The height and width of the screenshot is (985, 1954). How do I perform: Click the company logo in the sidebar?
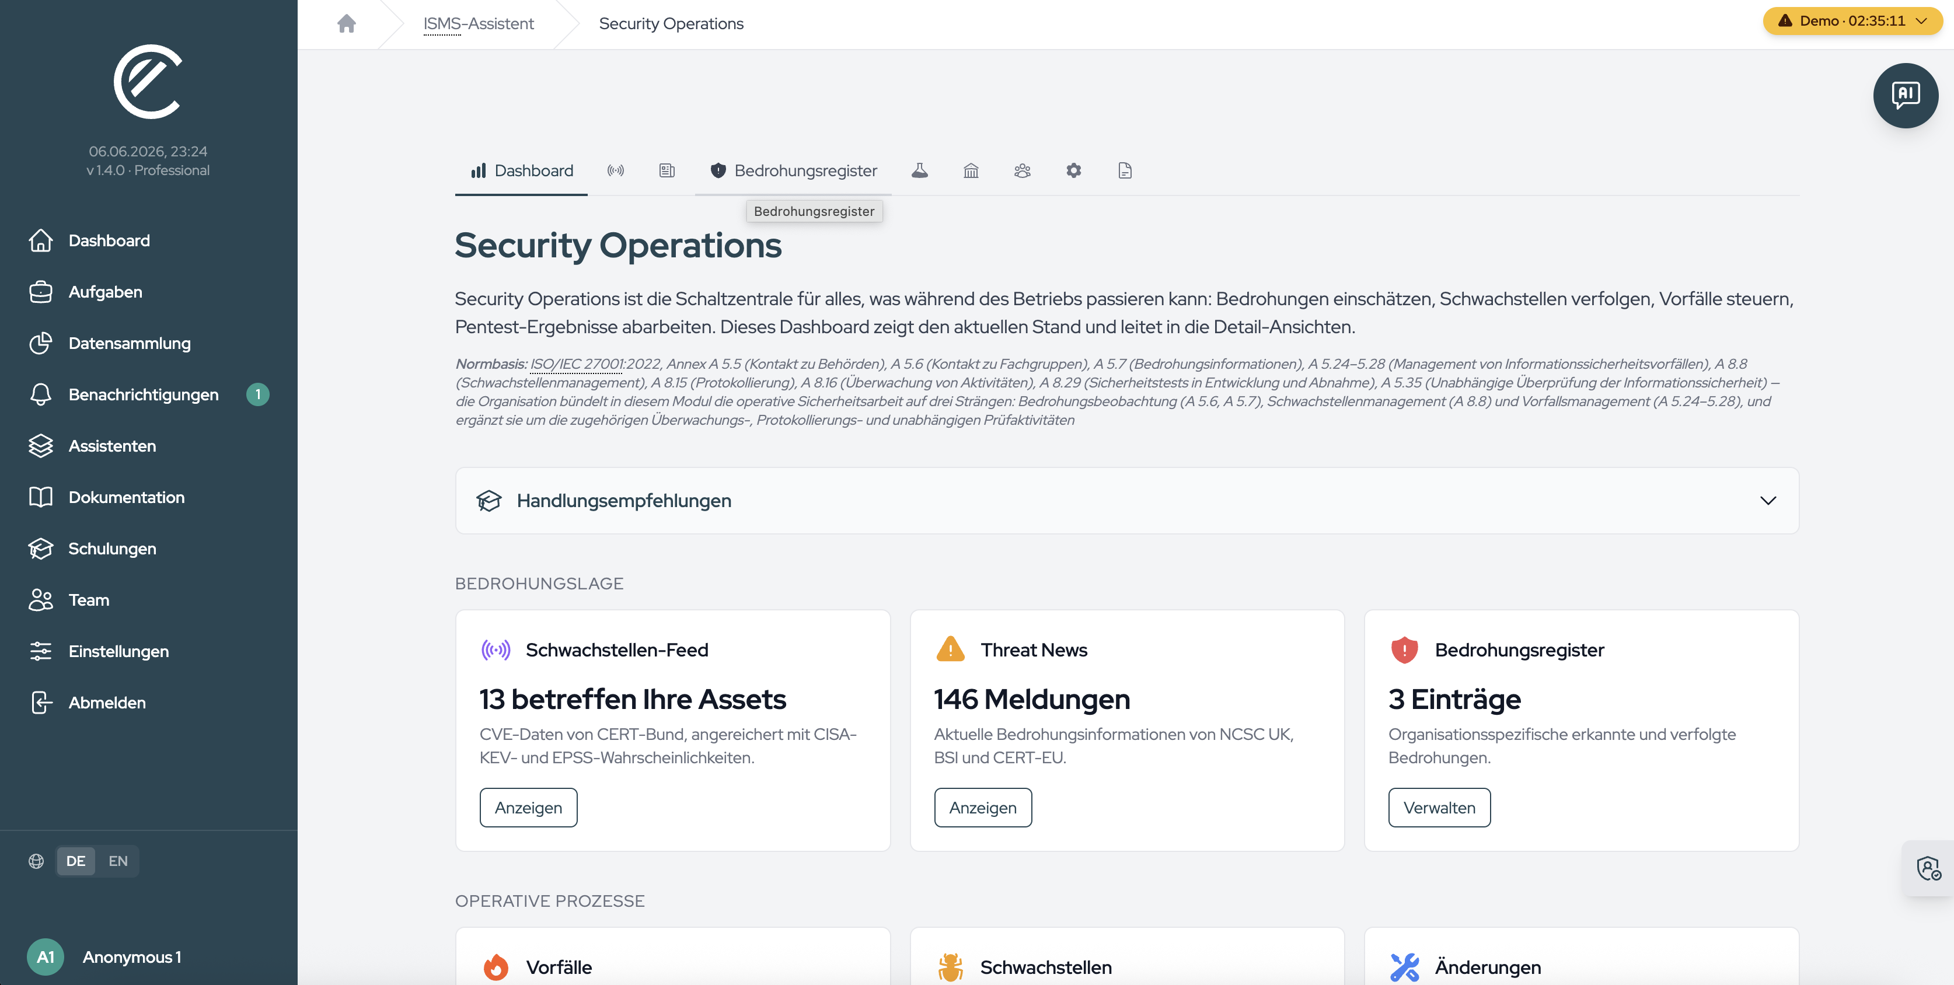pyautogui.click(x=148, y=81)
